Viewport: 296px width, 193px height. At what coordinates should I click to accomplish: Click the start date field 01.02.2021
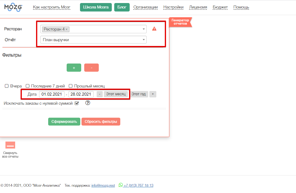[52, 94]
